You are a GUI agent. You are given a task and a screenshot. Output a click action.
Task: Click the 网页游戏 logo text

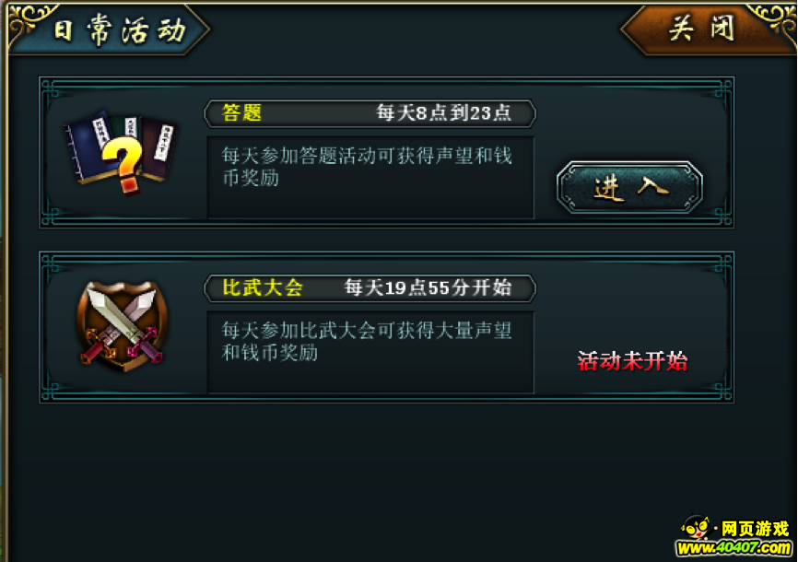[x=756, y=529]
